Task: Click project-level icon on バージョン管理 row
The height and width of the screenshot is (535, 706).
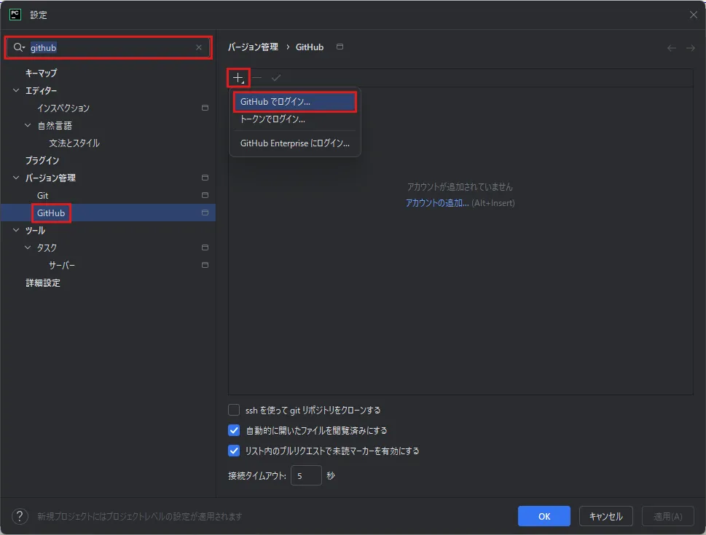Action: pyautogui.click(x=205, y=178)
